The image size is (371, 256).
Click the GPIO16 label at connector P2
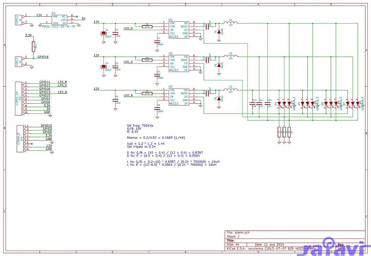pos(43,57)
